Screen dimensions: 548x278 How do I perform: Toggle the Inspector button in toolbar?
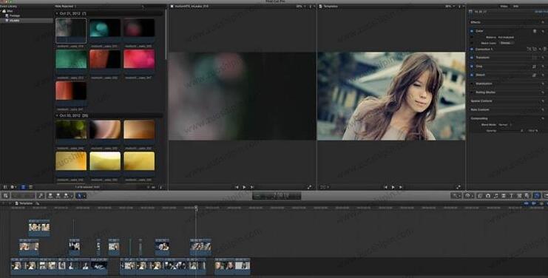pos(537,196)
